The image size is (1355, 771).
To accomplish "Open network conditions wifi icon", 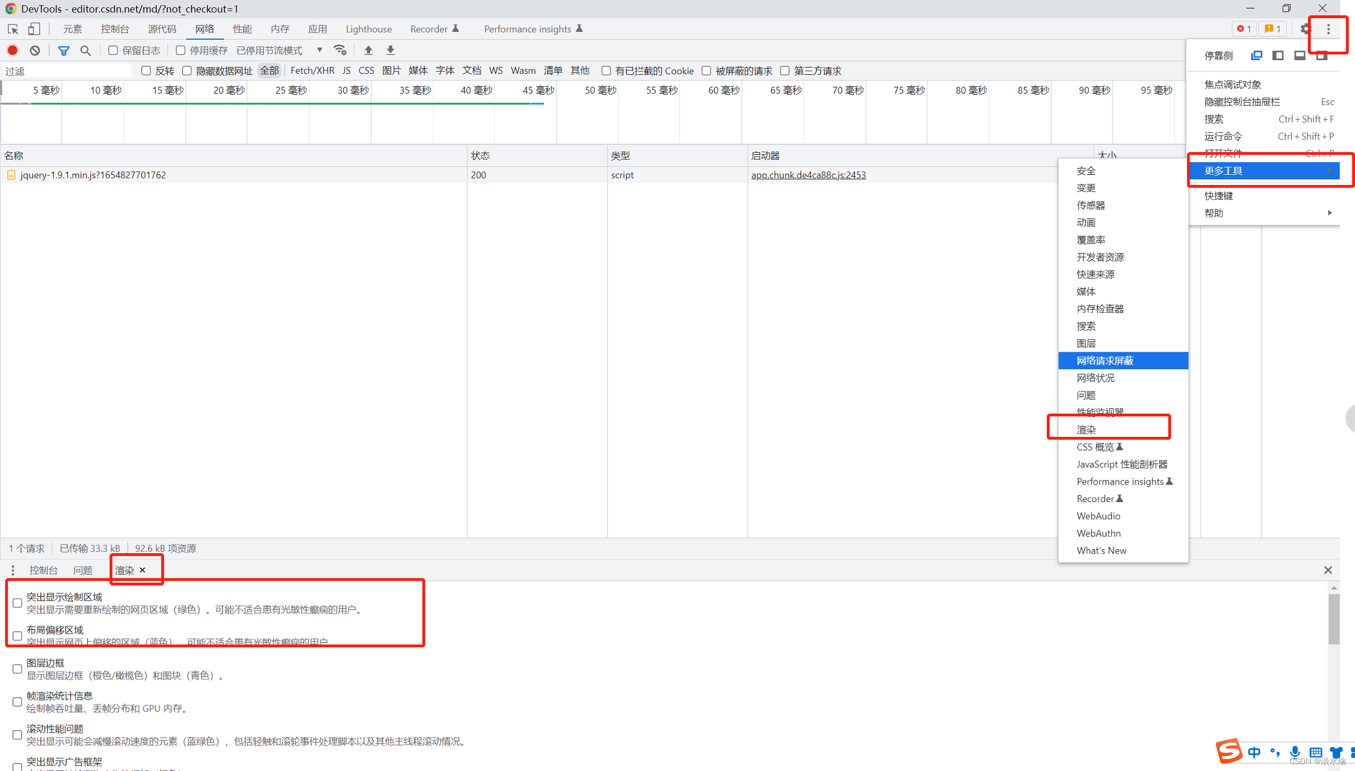I will tap(340, 50).
